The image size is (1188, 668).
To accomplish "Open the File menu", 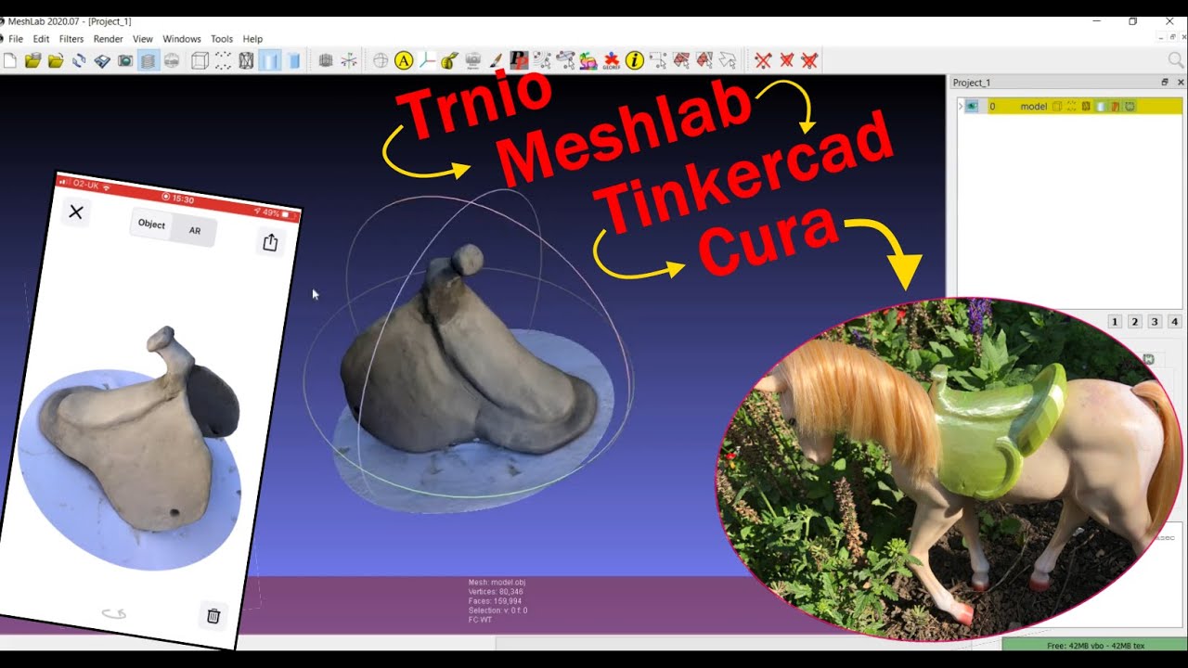I will click(x=16, y=39).
